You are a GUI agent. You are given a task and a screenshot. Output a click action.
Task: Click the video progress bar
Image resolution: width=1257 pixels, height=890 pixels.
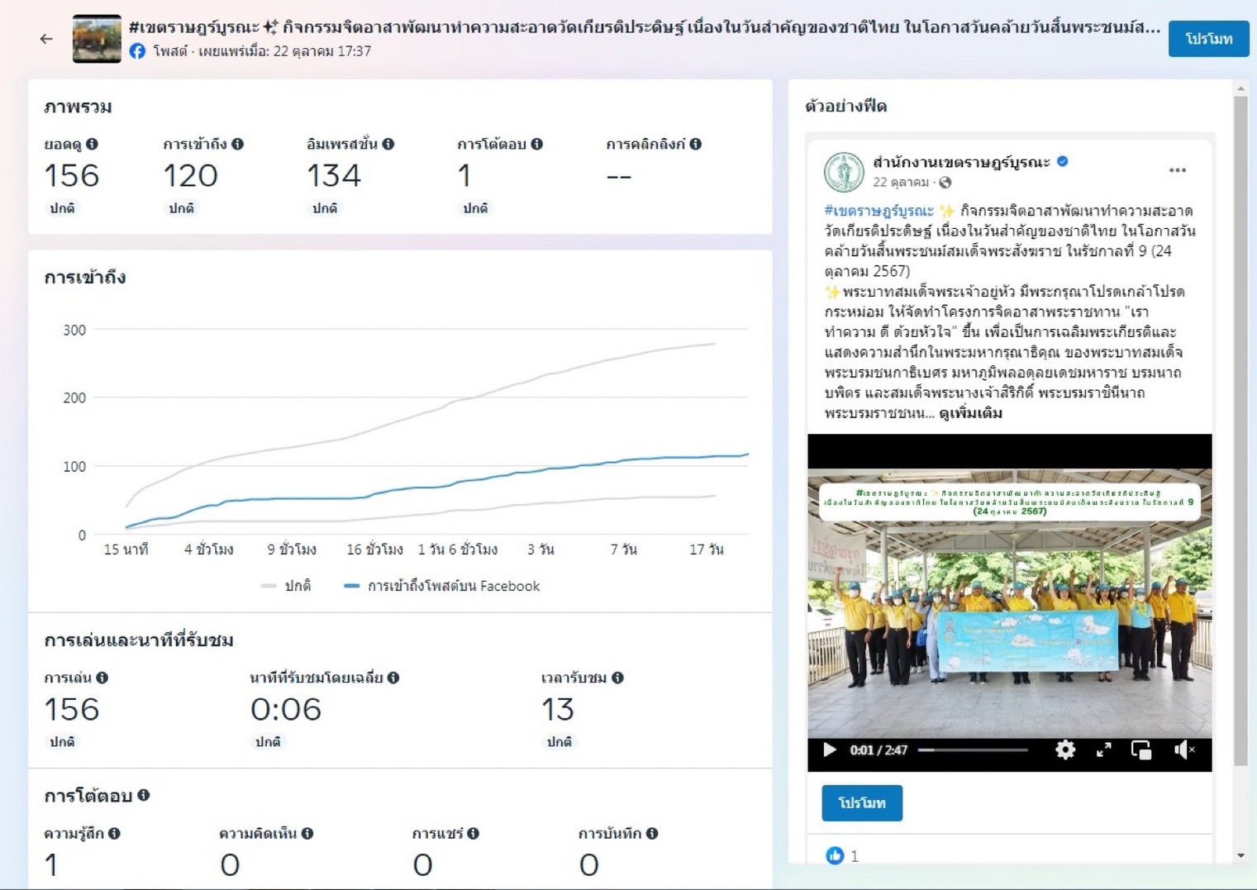[x=973, y=750]
